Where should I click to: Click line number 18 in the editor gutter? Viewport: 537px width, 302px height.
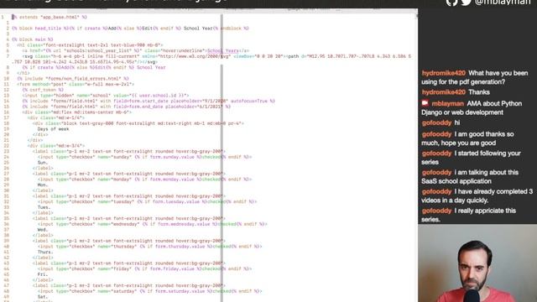click(x=7, y=123)
